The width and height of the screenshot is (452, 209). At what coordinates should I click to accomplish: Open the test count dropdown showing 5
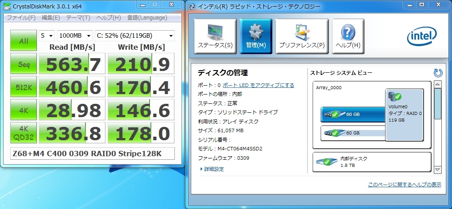pyautogui.click(x=47, y=35)
